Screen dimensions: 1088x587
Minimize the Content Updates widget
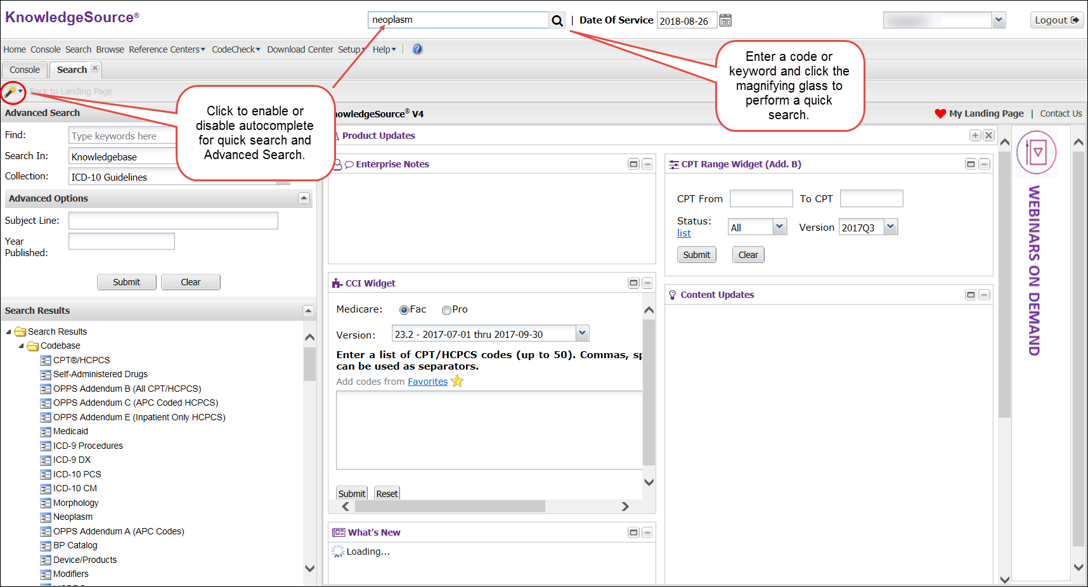[984, 295]
